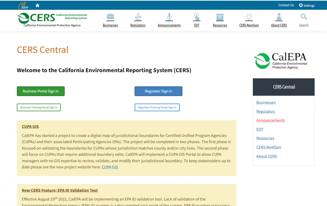The width and height of the screenshot is (327, 206).
Task: Click the CERS NextGen lightbulb icon
Action: coord(249,17)
